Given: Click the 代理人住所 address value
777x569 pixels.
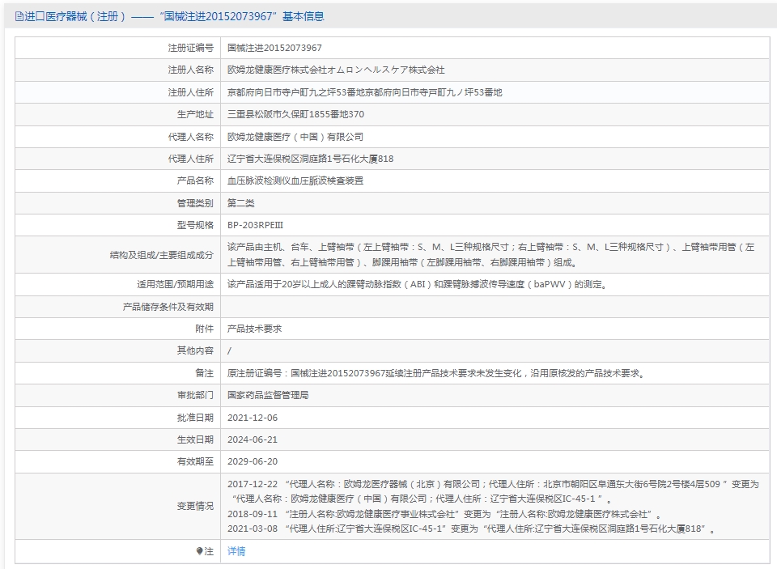Looking at the screenshot, I should (x=311, y=159).
